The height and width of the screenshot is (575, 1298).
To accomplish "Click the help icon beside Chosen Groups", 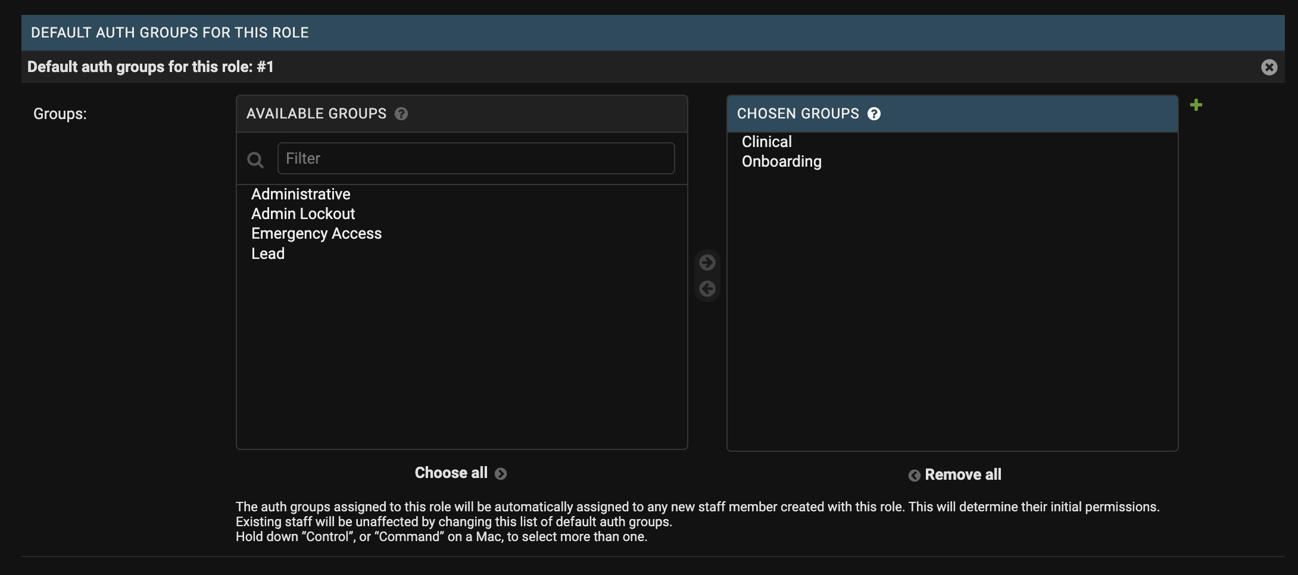I will point(873,114).
